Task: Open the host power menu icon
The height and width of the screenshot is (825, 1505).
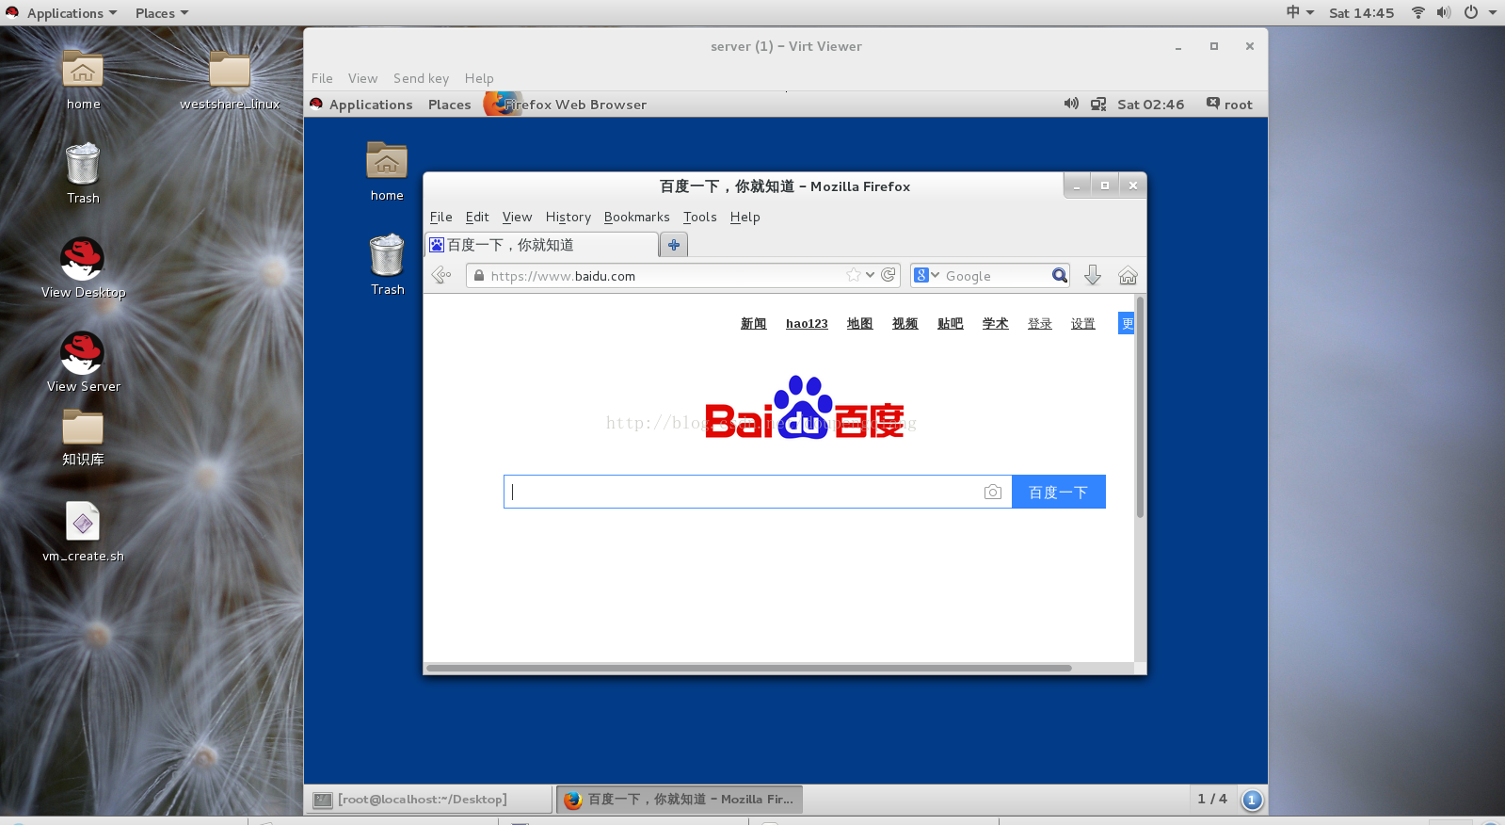Action: pos(1471,12)
